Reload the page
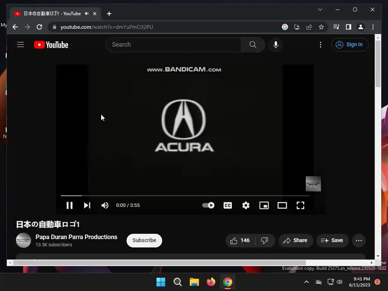Screen dimensions: 388x291 pos(39,27)
